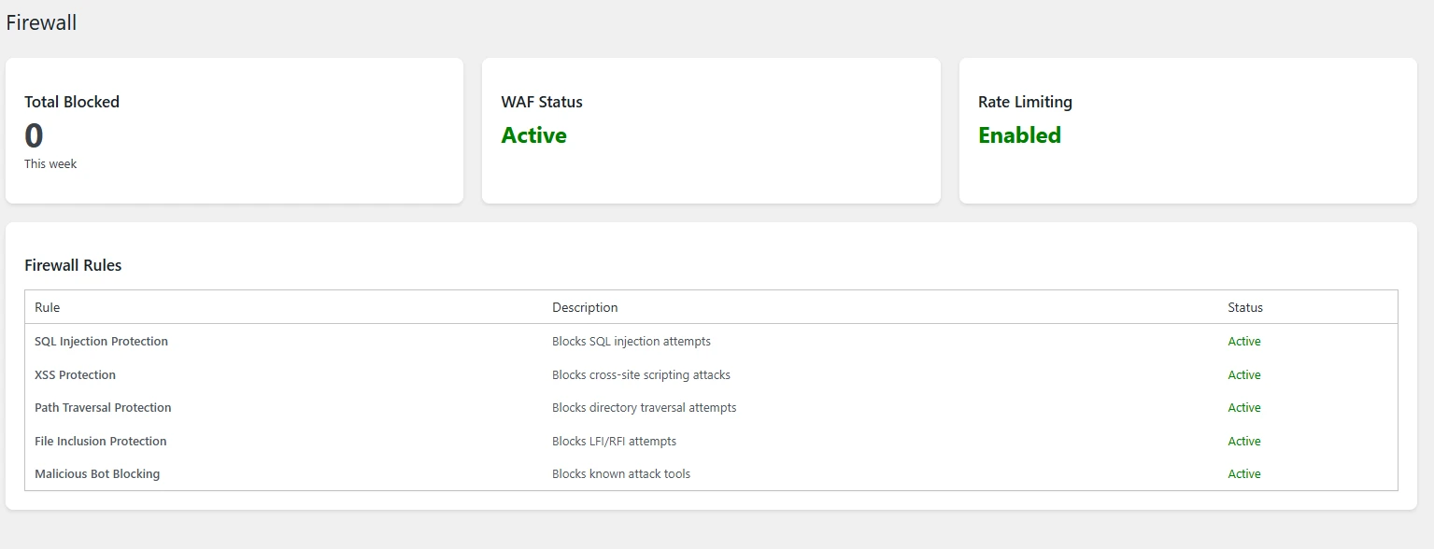Open the WAF Status card
Image resolution: width=1434 pixels, height=549 pixels.
click(710, 131)
